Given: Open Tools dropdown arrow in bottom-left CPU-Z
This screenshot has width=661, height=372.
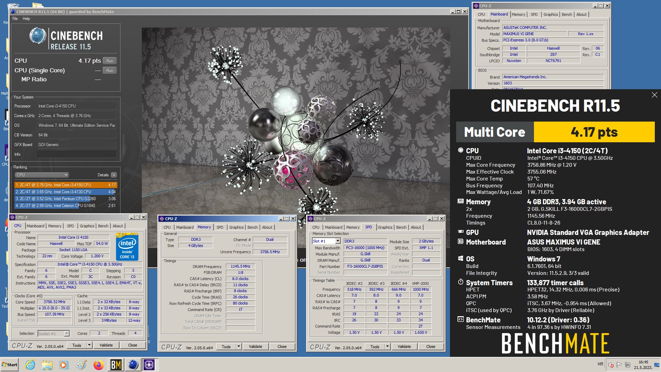Looking at the screenshot, I should tap(89, 345).
